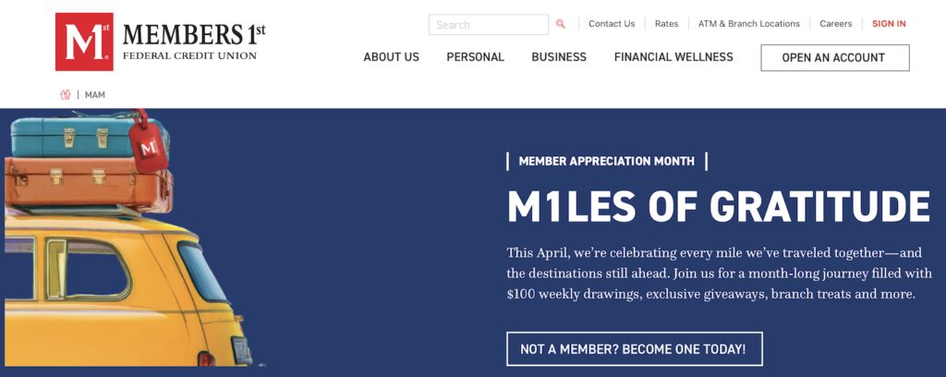Click the red luggage tag on suitcase
This screenshot has width=946, height=377.
[146, 141]
